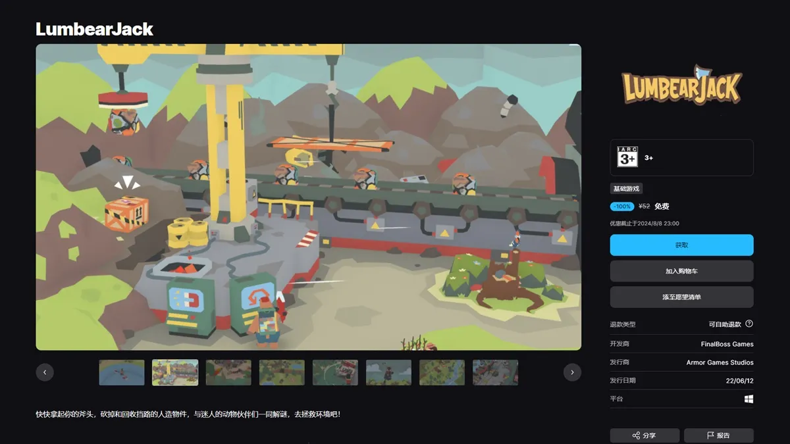Viewport: 790px width, 444px height.
Task: Click the previous screenshot arrow button
Action: click(45, 372)
